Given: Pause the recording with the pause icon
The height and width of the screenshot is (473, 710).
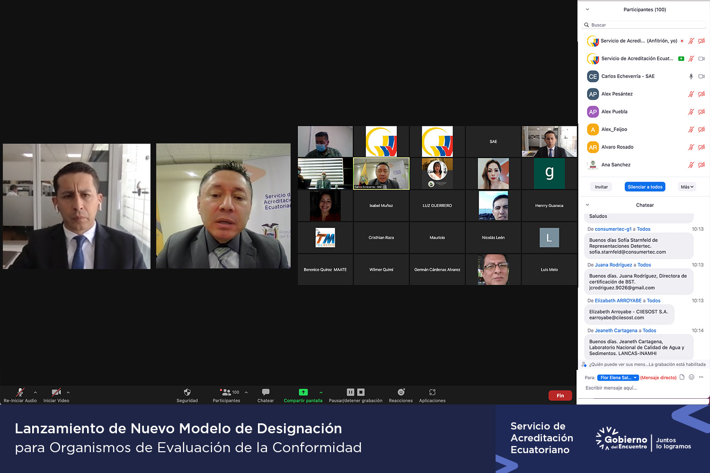Looking at the screenshot, I should [x=350, y=392].
